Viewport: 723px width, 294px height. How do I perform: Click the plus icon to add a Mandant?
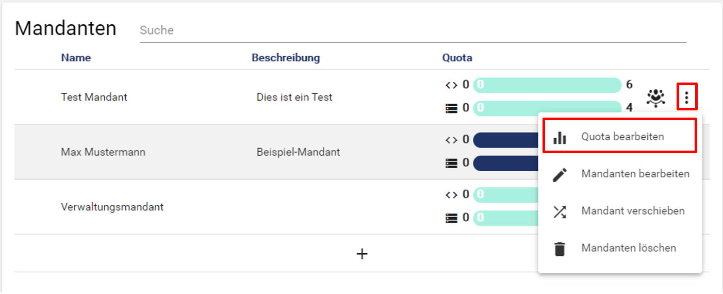pyautogui.click(x=362, y=253)
